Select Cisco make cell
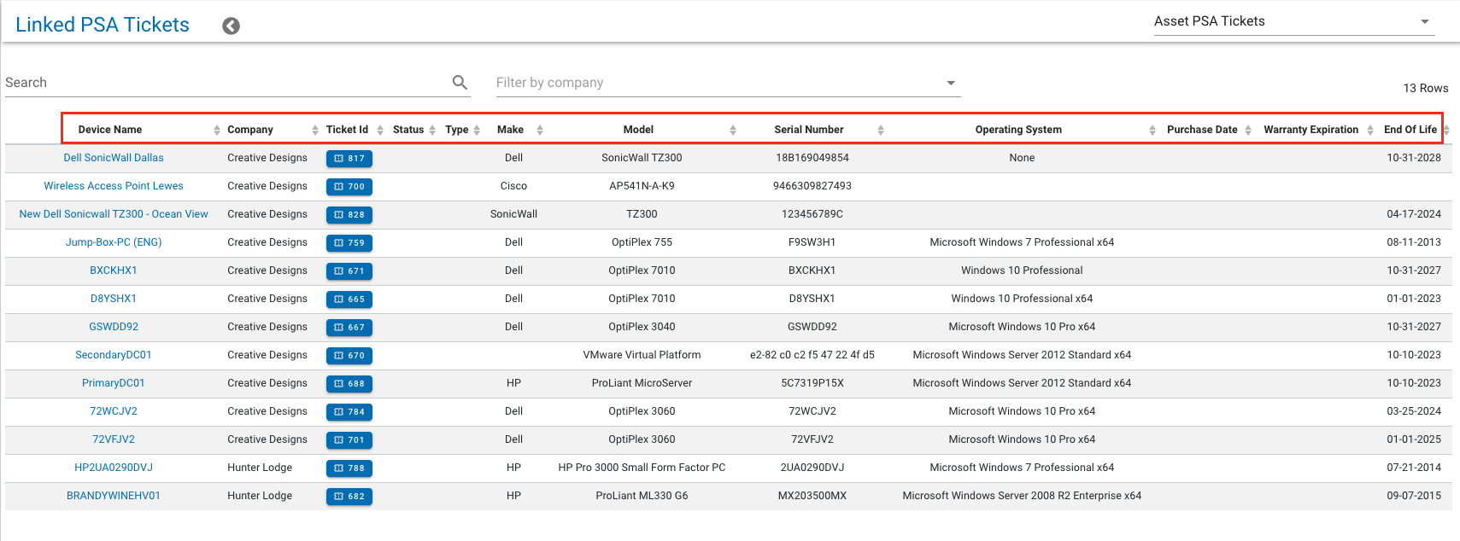This screenshot has height=541, width=1460. click(x=513, y=186)
